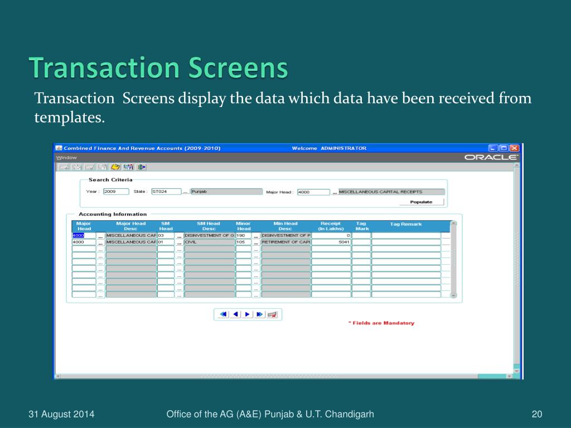Close the Combined Finance window
Viewport: 571px width, 428px height.
point(514,148)
